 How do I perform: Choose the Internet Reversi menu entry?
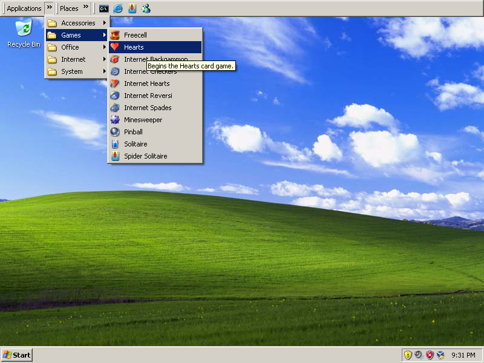click(155, 96)
